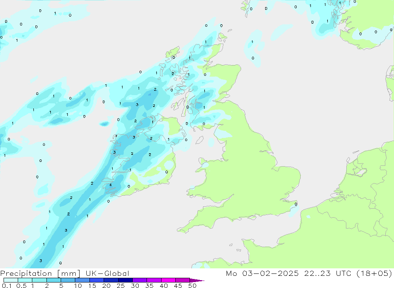Click the legend scale label "25"
Viewport: 394px width, 288px height.
point(121,286)
